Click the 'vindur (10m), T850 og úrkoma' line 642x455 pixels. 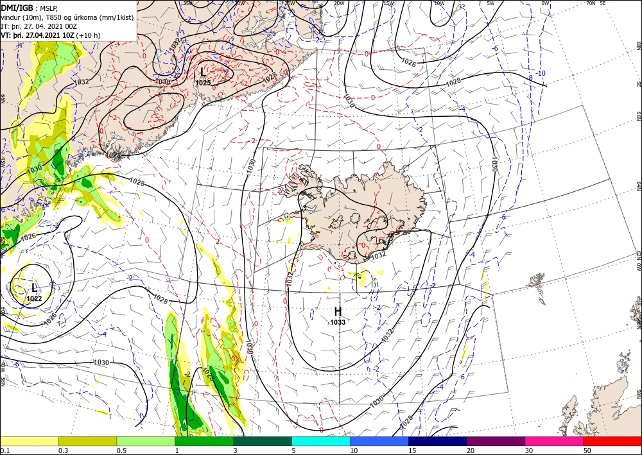coord(67,17)
